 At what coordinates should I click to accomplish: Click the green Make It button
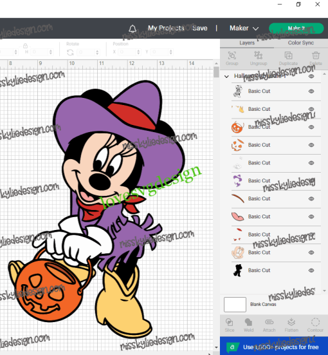click(x=296, y=28)
